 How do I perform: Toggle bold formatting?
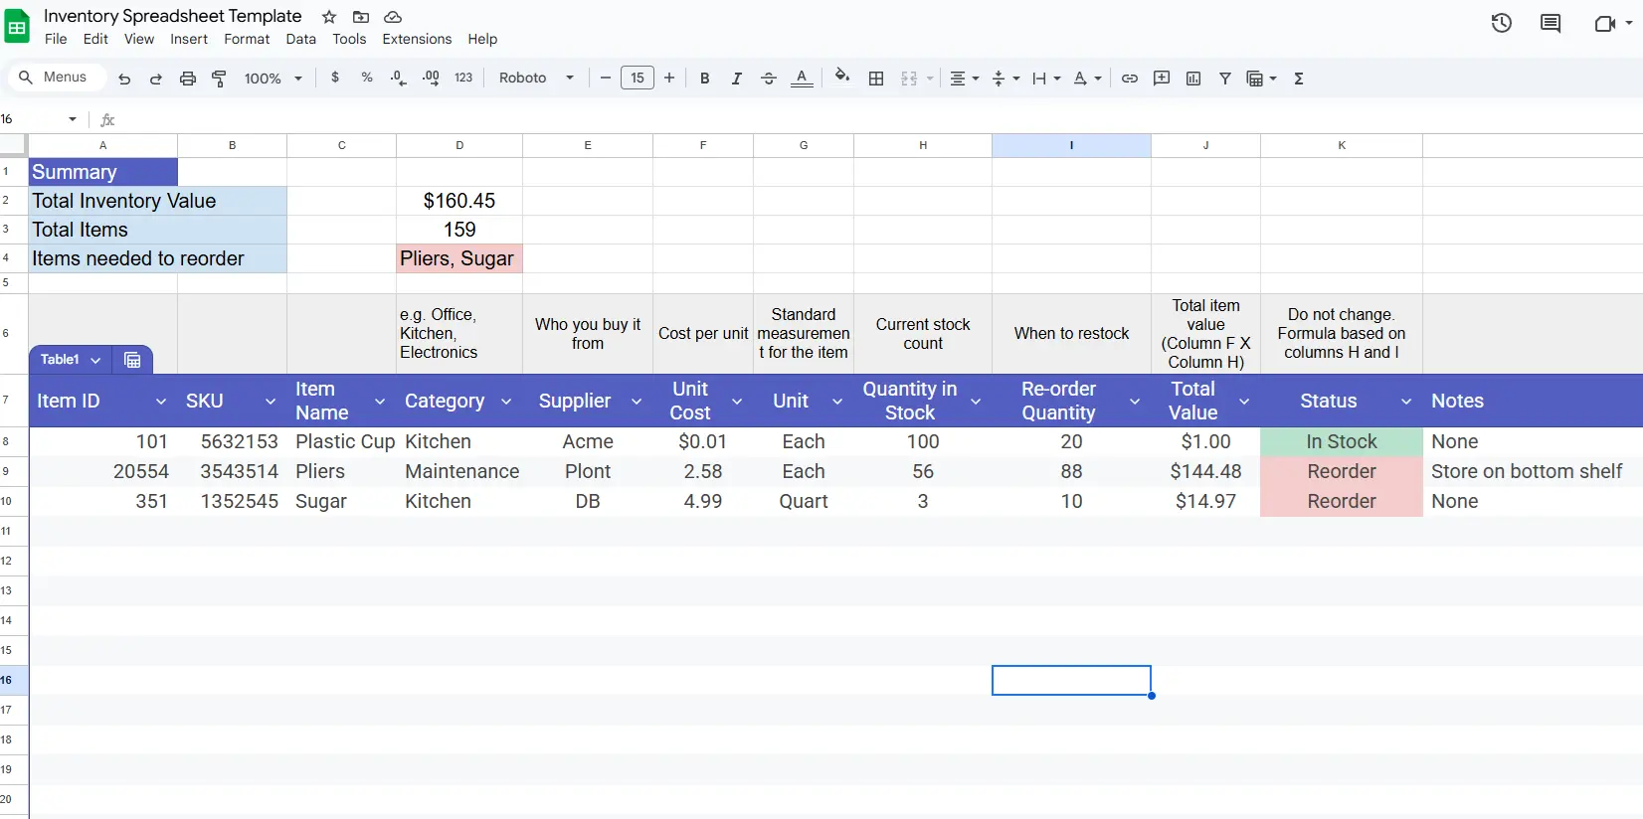click(x=704, y=79)
